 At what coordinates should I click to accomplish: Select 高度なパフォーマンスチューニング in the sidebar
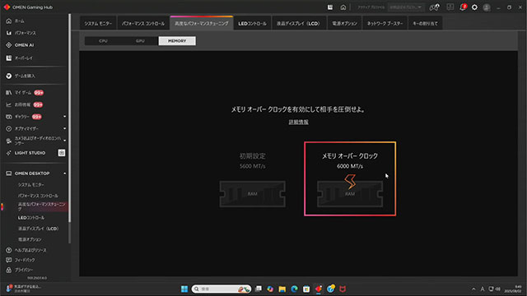tap(42, 206)
